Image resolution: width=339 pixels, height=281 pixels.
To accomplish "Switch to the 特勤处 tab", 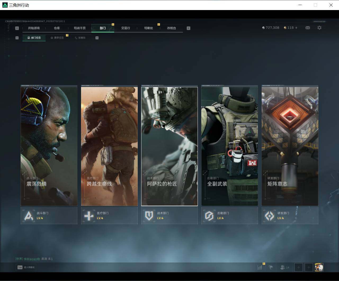I will pos(149,28).
